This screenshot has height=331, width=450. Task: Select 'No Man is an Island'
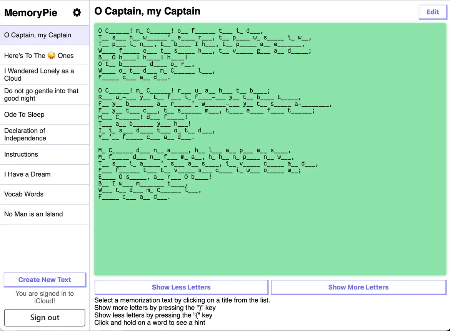click(33, 214)
